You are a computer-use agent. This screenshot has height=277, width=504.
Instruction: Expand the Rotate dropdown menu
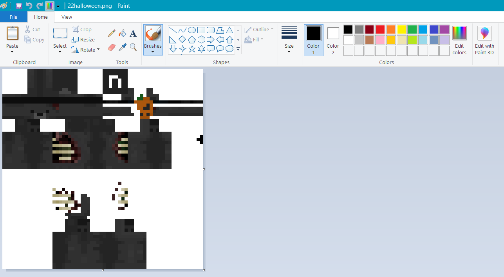(98, 50)
